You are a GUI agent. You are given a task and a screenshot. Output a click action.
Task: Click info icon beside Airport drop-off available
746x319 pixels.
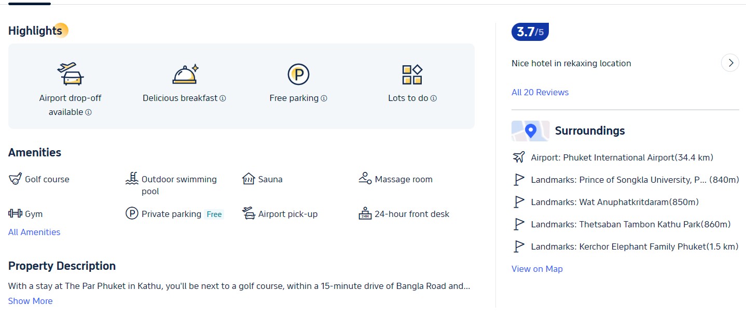[x=88, y=112]
